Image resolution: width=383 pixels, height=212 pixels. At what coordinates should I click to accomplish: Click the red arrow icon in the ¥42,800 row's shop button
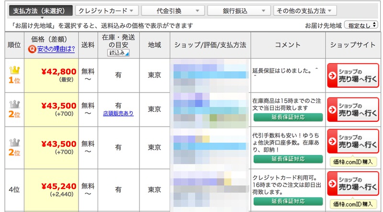click(x=333, y=75)
